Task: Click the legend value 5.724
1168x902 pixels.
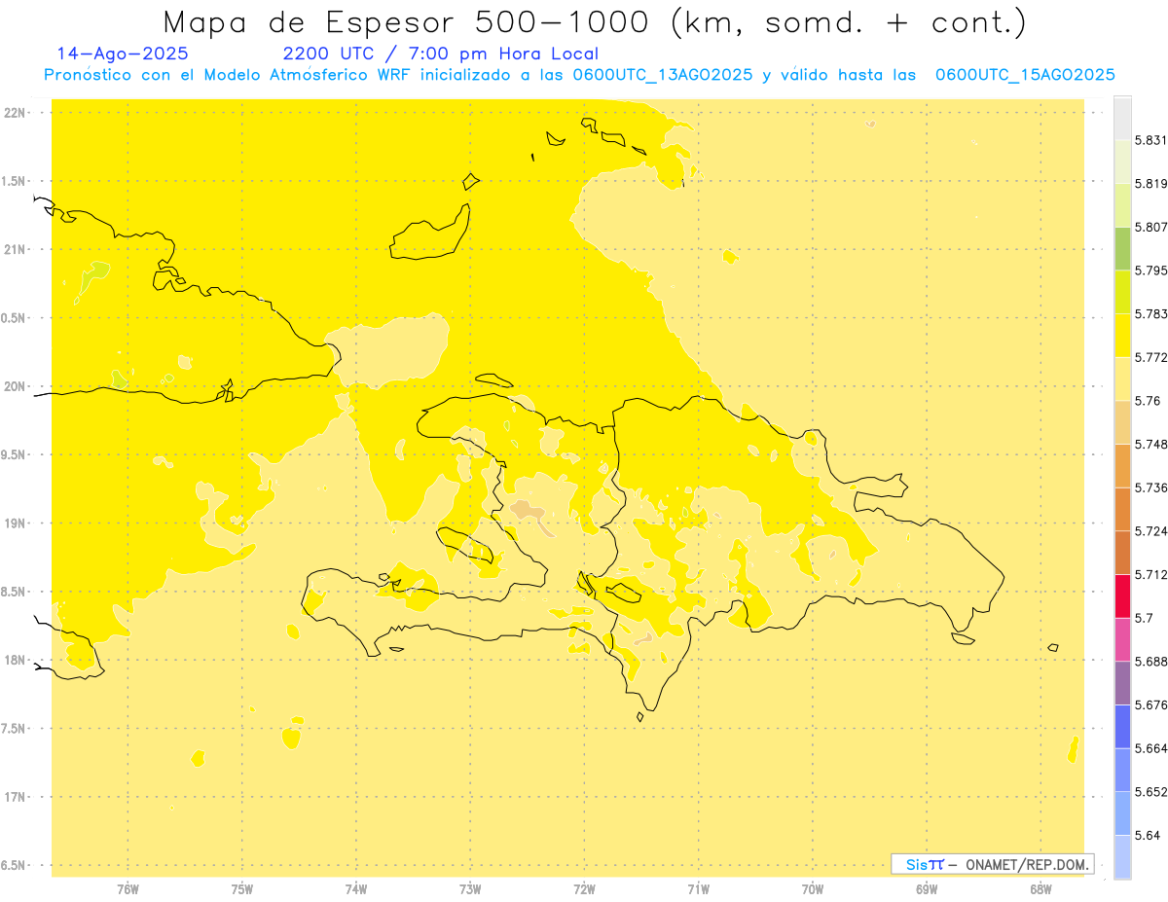Action: [1150, 531]
